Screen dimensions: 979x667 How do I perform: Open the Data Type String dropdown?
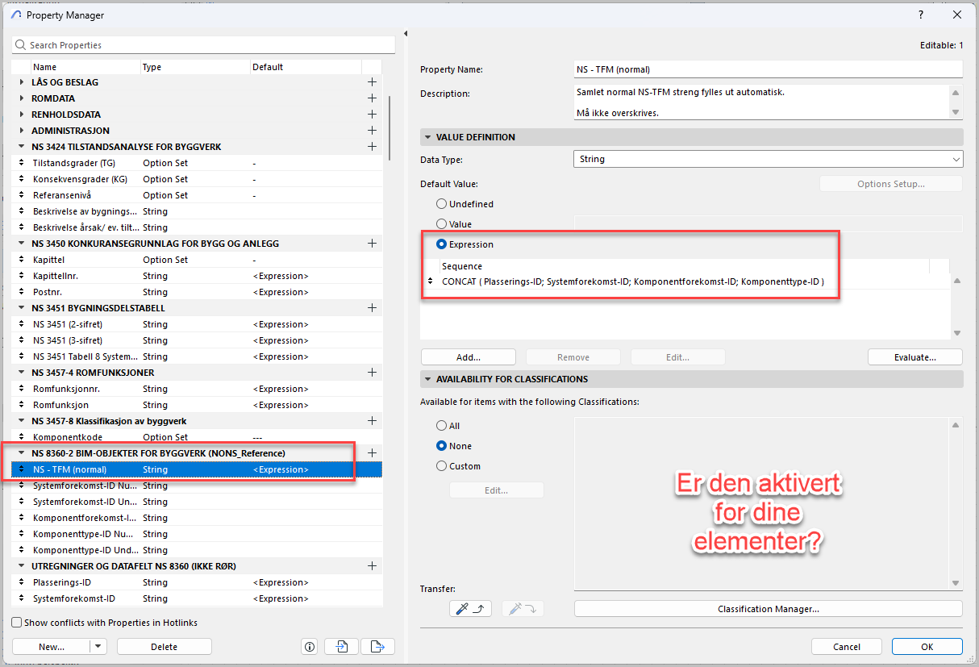pyautogui.click(x=768, y=159)
